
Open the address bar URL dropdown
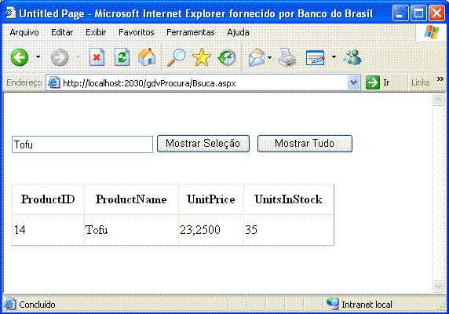[x=353, y=82]
